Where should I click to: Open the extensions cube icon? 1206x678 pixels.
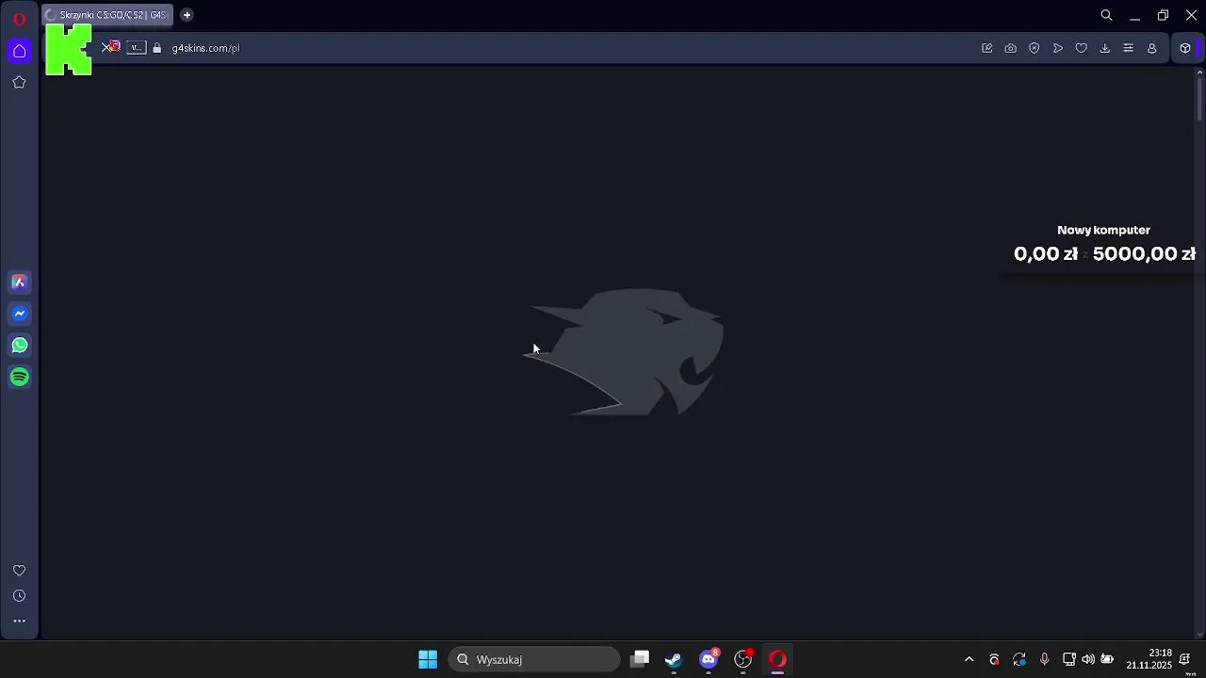click(x=1185, y=48)
